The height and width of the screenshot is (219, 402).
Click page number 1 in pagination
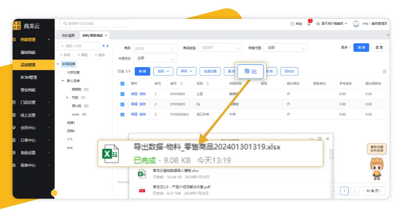point(344,191)
